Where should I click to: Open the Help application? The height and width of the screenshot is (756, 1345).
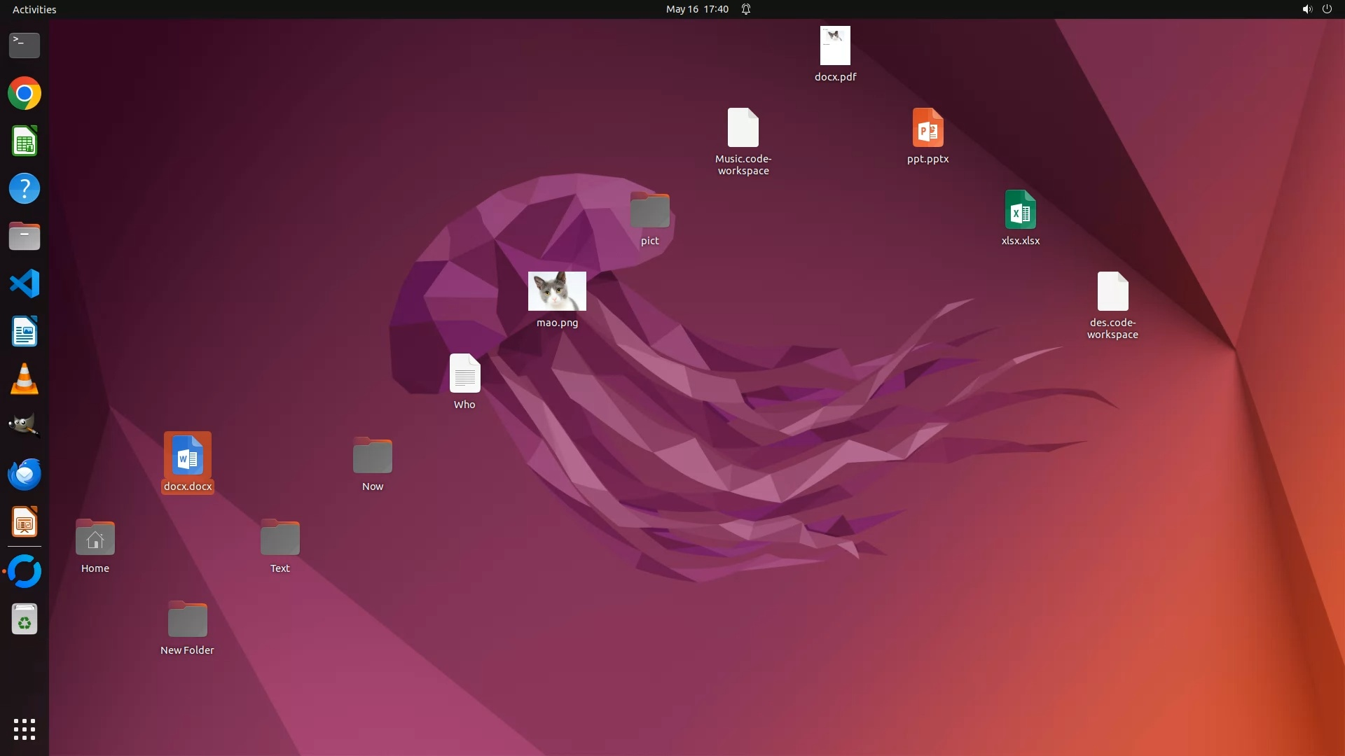tap(25, 189)
